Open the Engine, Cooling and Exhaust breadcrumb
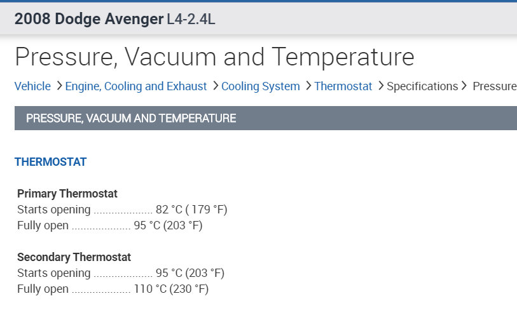 pyautogui.click(x=136, y=86)
